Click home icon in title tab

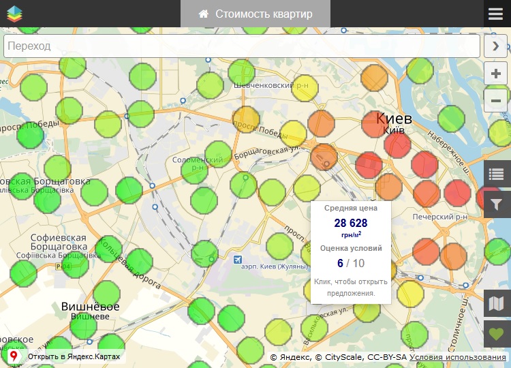click(x=203, y=14)
